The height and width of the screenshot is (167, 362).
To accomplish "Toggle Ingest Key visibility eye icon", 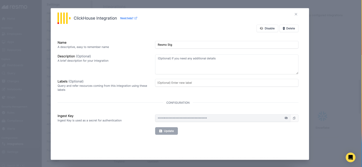I will pos(286,118).
